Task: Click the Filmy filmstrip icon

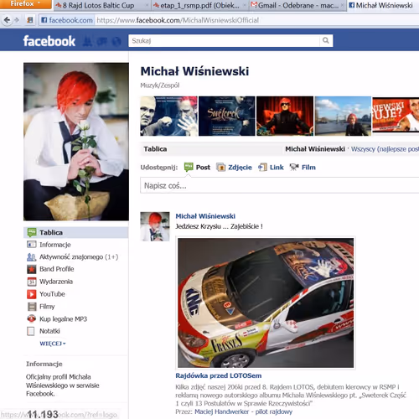Action: coord(32,307)
